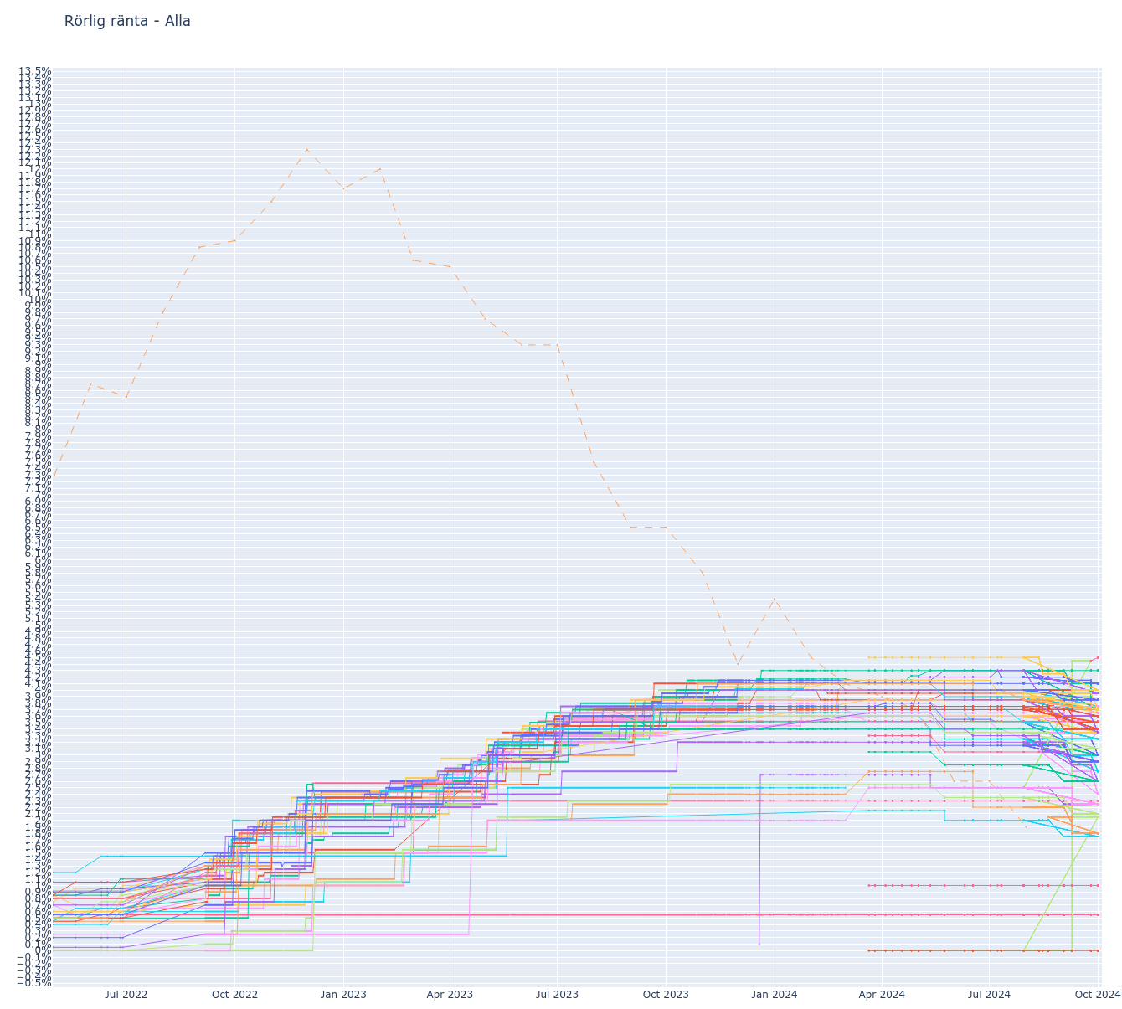1122x1009 pixels.
Task: Click the dashed line's spike at Jan 2024
Action: tap(775, 598)
